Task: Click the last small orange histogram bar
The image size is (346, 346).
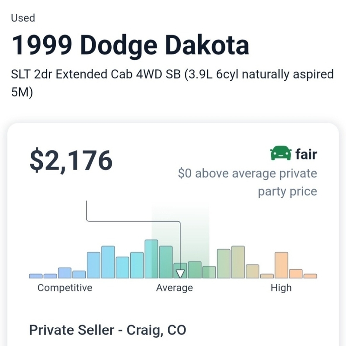Action: 310,276
